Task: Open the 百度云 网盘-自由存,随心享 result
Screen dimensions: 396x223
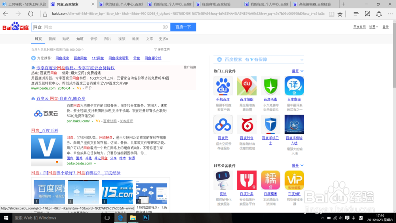Action: (61, 99)
